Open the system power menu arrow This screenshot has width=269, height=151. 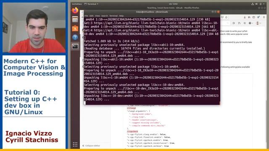pos(264,4)
